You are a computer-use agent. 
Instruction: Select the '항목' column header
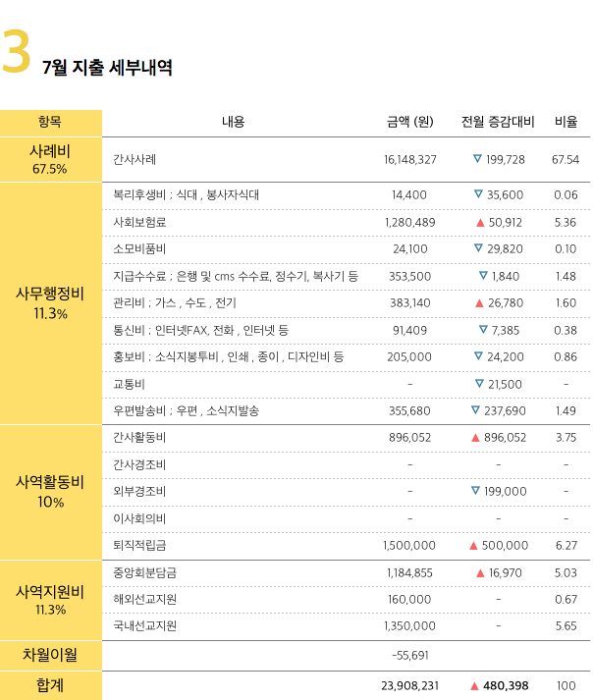[x=49, y=122]
